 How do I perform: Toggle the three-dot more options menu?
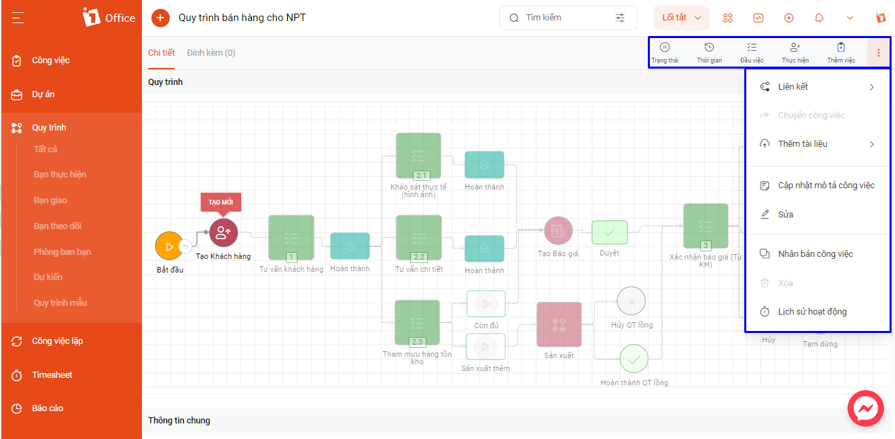point(879,52)
